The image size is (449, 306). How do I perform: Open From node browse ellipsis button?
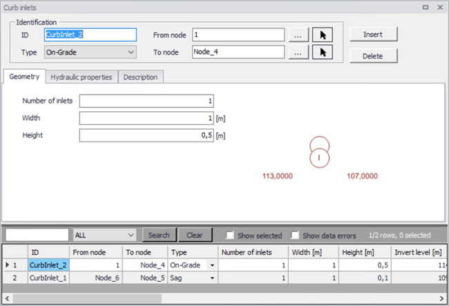coord(298,35)
